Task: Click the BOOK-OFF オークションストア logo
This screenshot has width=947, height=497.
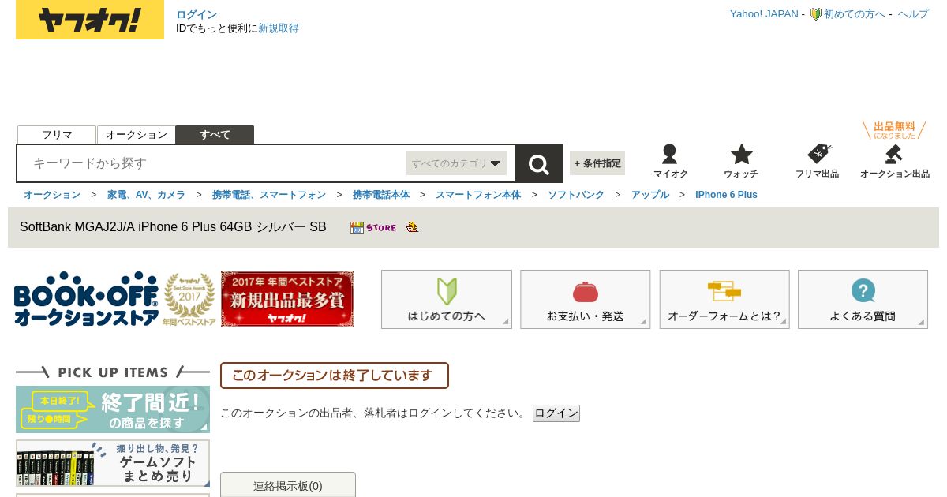Action: (x=86, y=299)
